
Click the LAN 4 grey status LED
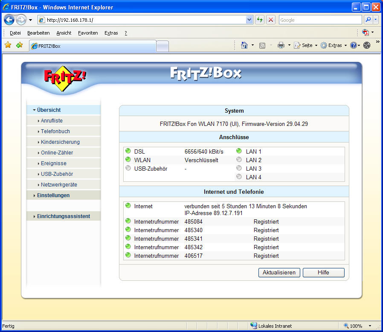click(x=239, y=177)
